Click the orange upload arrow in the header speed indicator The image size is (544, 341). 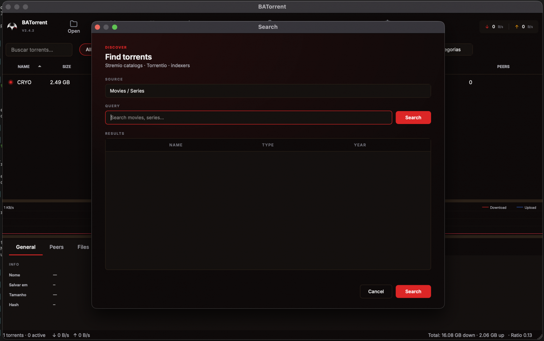[517, 27]
